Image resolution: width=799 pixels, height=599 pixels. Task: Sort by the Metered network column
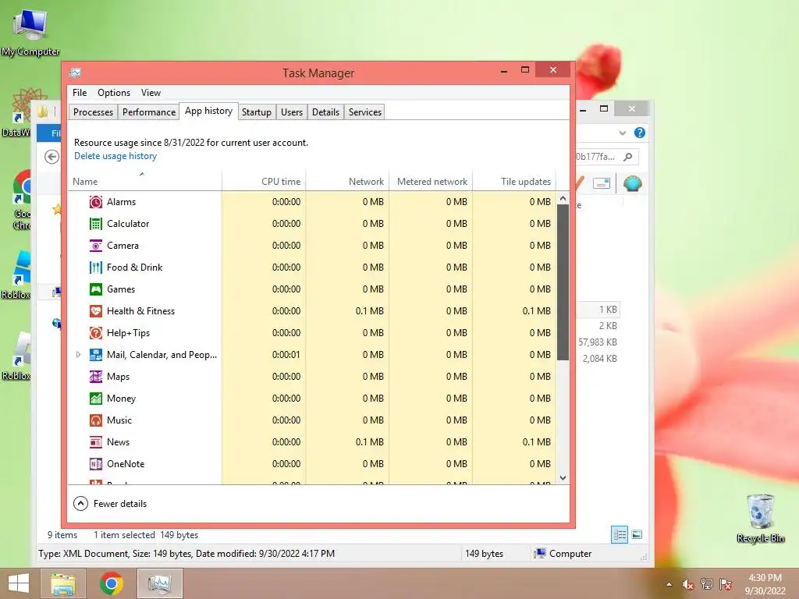click(x=431, y=181)
